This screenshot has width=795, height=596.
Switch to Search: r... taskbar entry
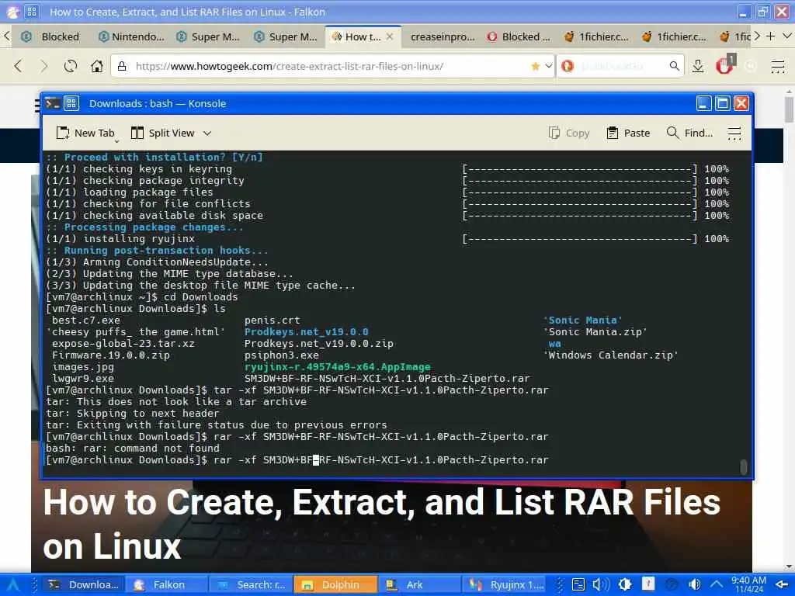251,585
